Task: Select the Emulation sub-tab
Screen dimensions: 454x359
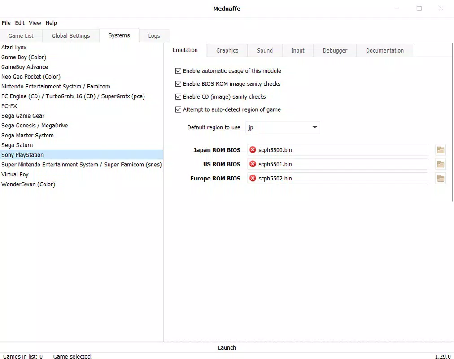Action: [185, 50]
